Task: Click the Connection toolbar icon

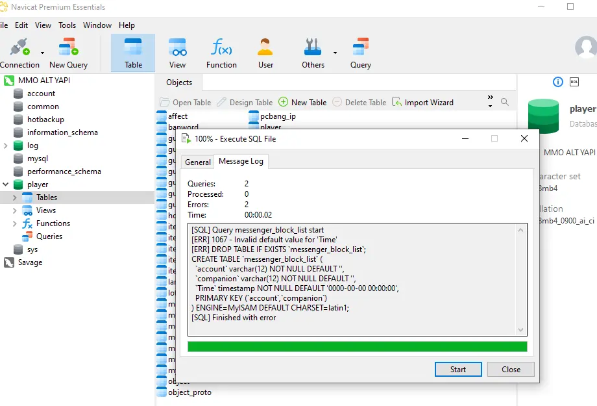Action: point(19,48)
